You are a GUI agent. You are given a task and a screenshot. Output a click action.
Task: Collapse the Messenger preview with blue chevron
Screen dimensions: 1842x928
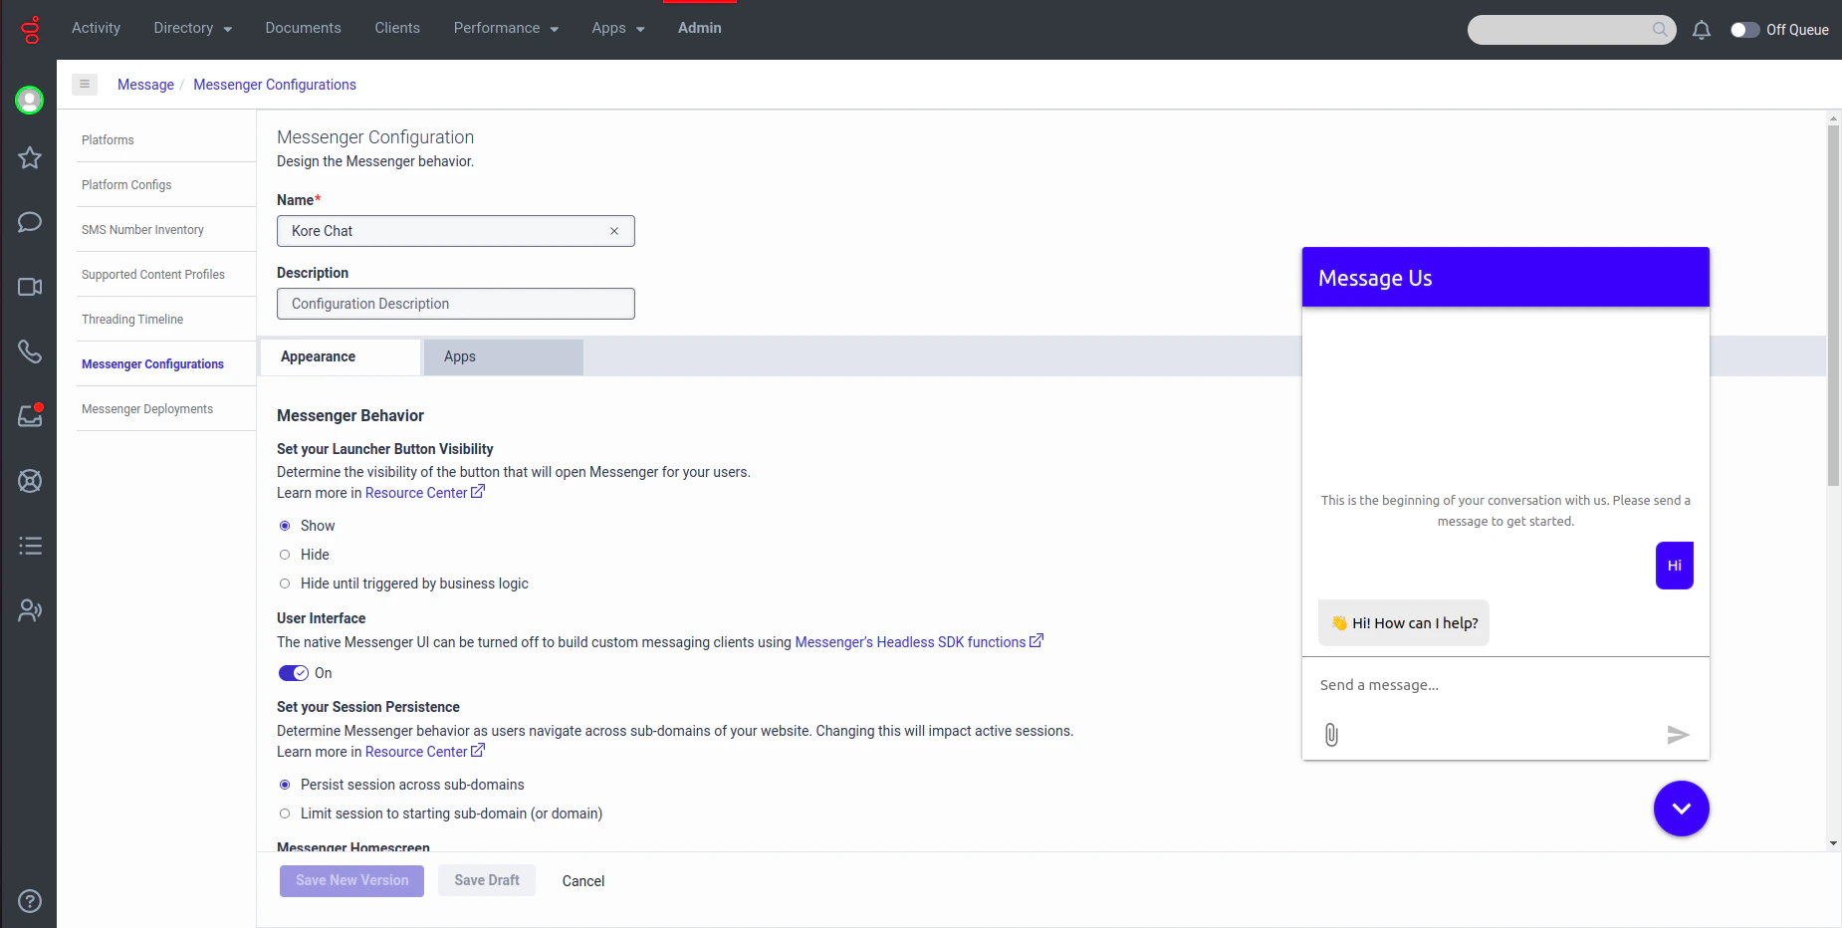(1681, 809)
